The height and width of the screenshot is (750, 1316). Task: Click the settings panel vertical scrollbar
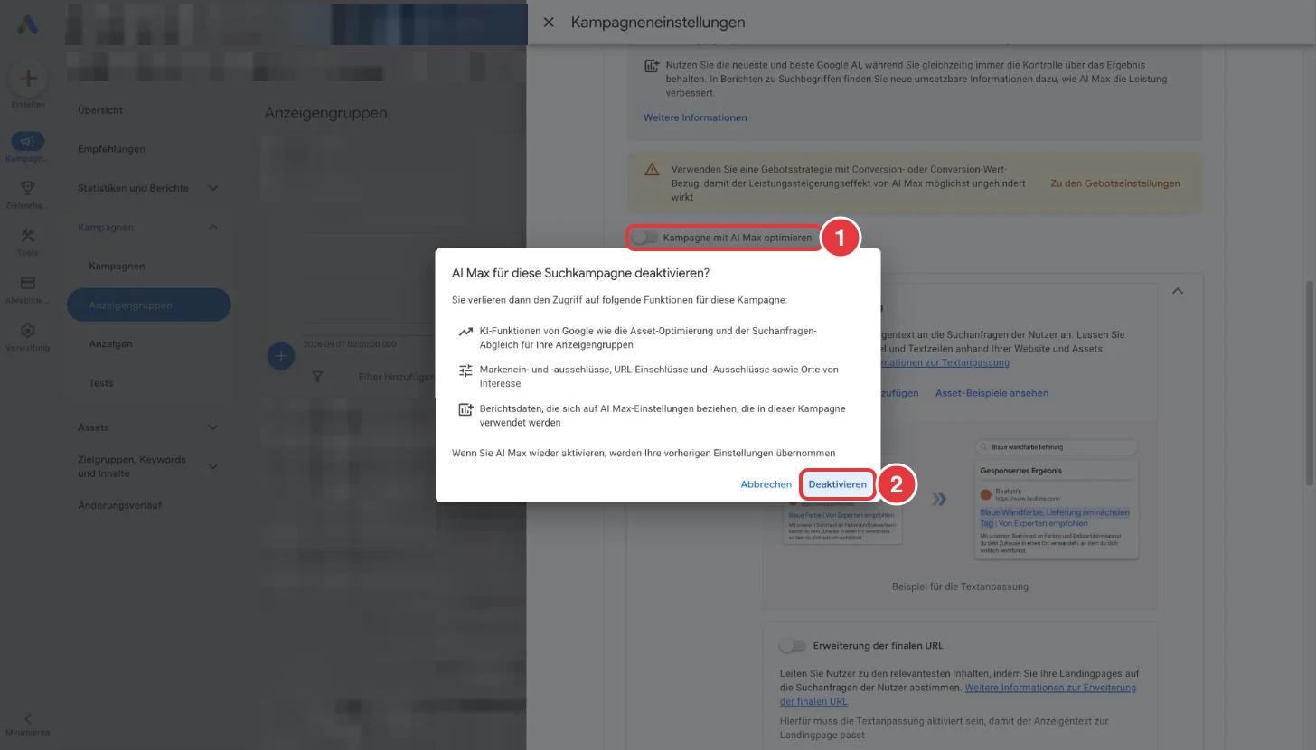click(1310, 384)
